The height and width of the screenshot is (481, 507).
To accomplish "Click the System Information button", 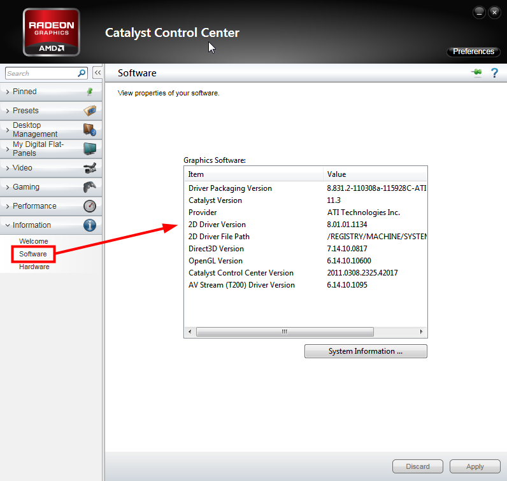I will [366, 351].
